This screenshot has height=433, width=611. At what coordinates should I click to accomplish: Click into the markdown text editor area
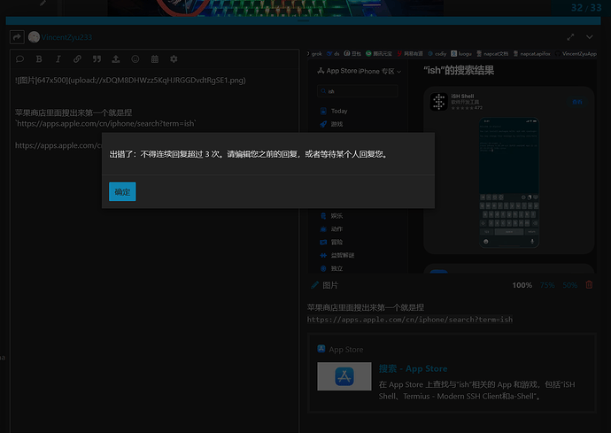tap(155, 250)
